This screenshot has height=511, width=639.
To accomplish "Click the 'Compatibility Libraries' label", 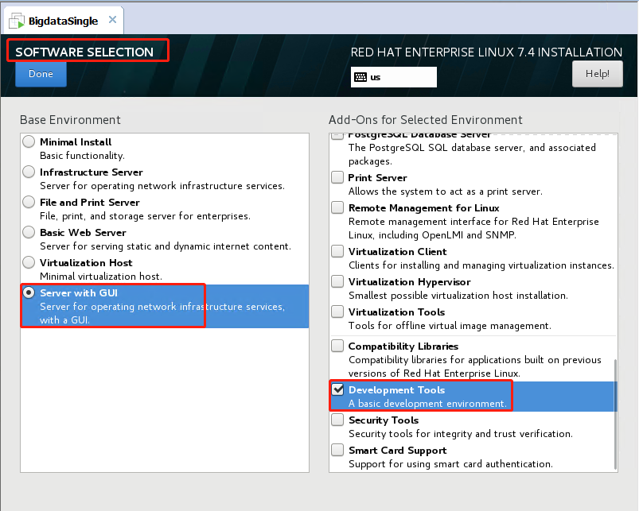I will click(403, 346).
